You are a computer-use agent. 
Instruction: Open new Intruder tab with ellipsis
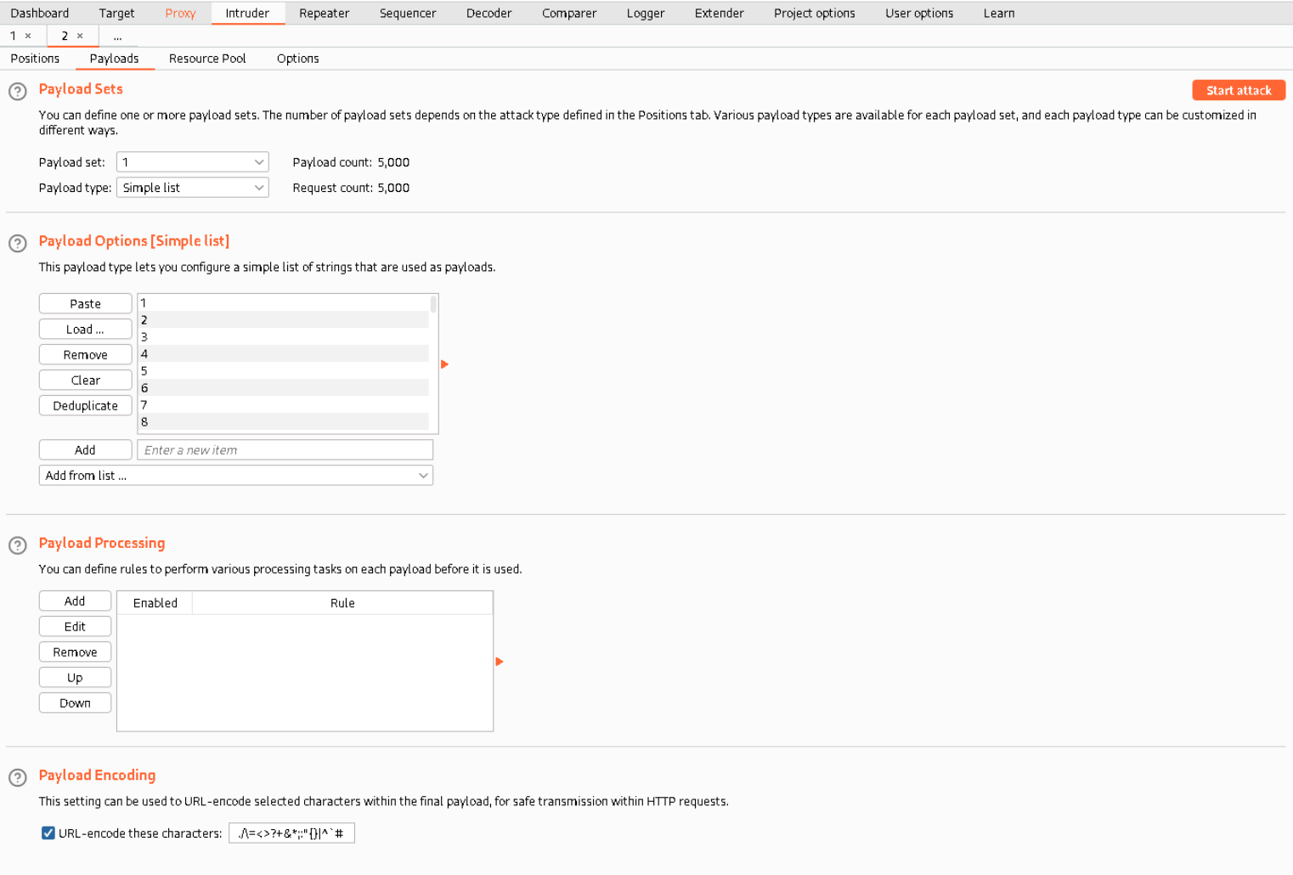tap(117, 36)
